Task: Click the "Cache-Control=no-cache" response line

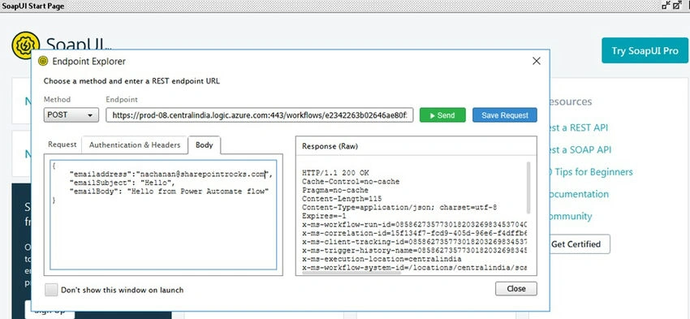Action: click(351, 181)
